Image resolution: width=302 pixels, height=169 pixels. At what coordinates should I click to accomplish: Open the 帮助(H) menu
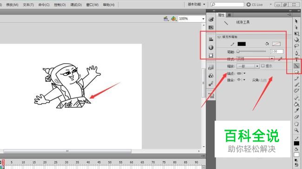[x=109, y=5]
